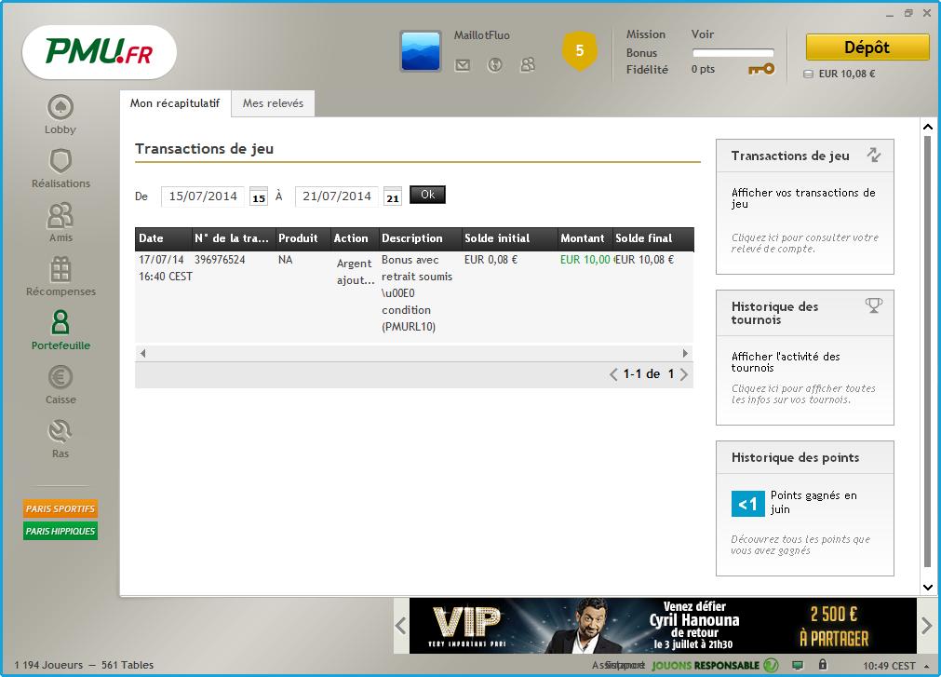Click the 10:49 CEST clock
The height and width of the screenshot is (677, 941).
[x=889, y=666]
